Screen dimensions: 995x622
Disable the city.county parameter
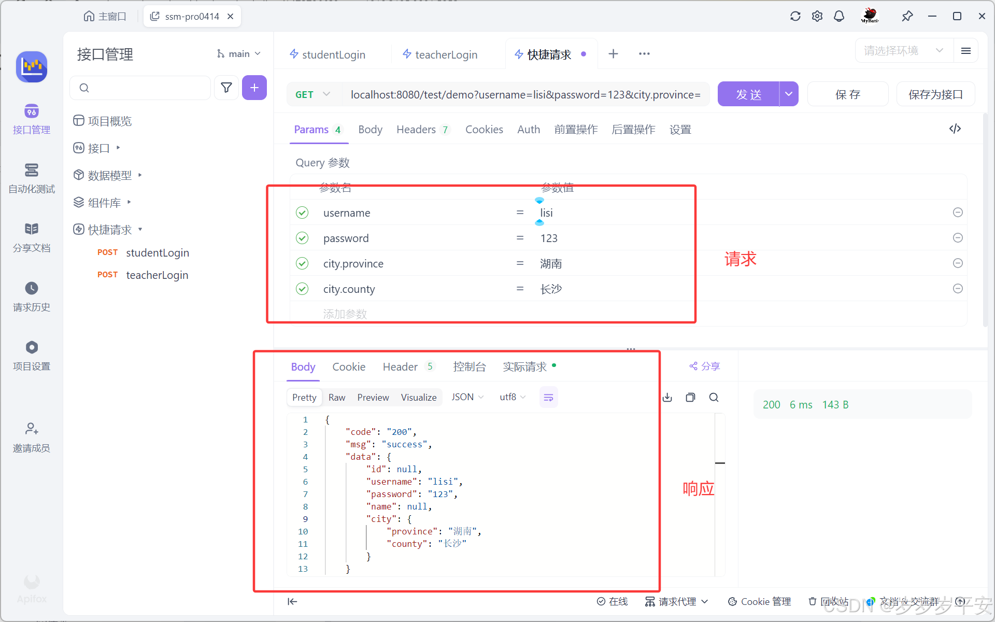click(x=302, y=289)
